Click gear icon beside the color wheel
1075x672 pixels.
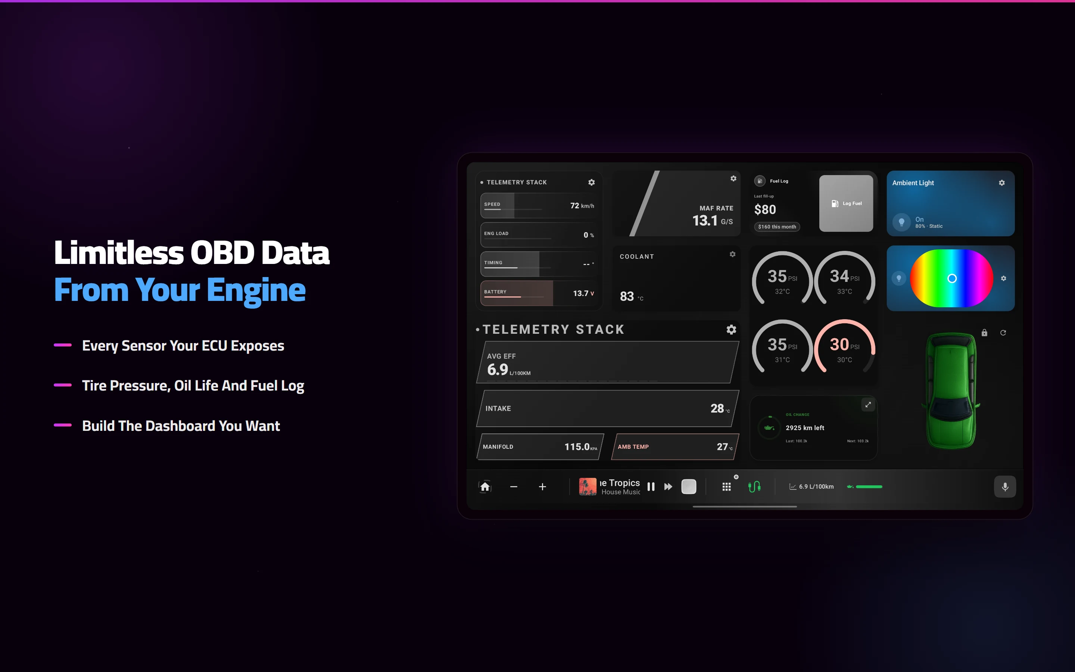point(1003,278)
